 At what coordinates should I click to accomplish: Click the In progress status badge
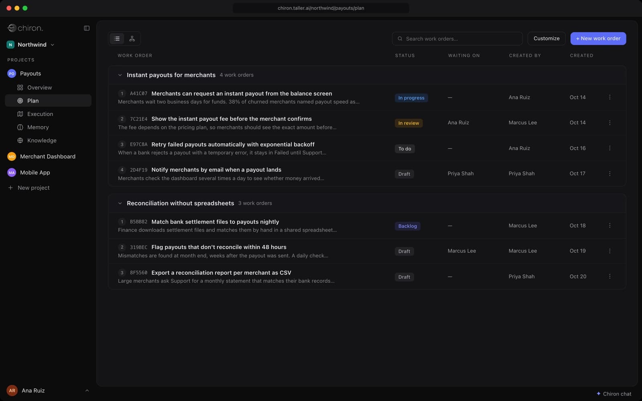(411, 98)
